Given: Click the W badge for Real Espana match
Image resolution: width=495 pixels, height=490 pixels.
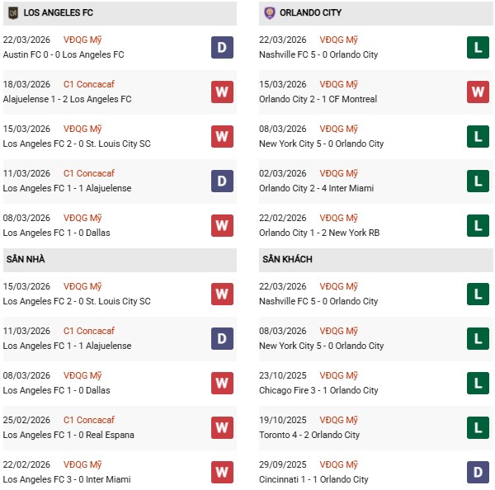Looking at the screenshot, I should click(221, 427).
